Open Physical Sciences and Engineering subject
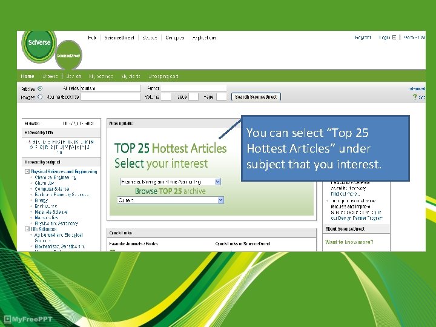The width and height of the screenshot is (436, 327). (64, 171)
